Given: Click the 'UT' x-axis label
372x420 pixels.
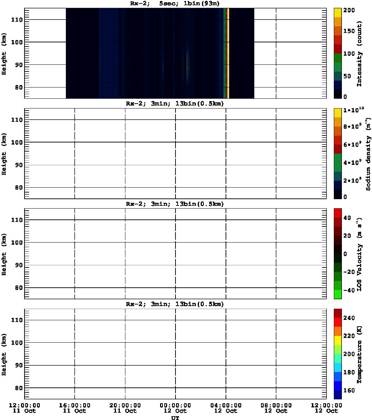Looking at the screenshot, I should pos(175,418).
